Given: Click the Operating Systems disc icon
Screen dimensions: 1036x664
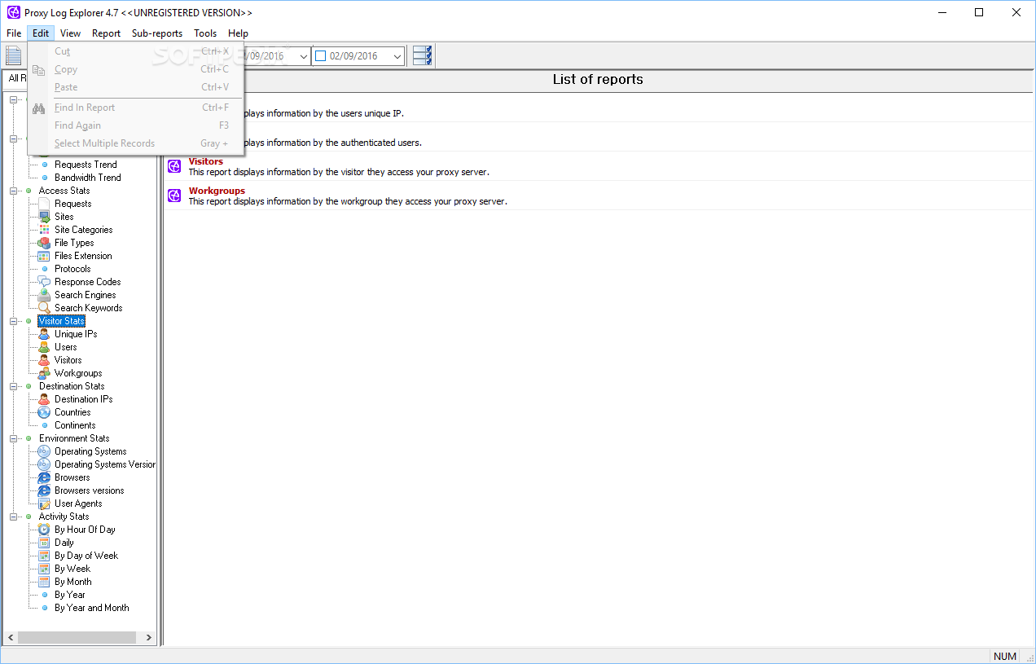Looking at the screenshot, I should [44, 451].
